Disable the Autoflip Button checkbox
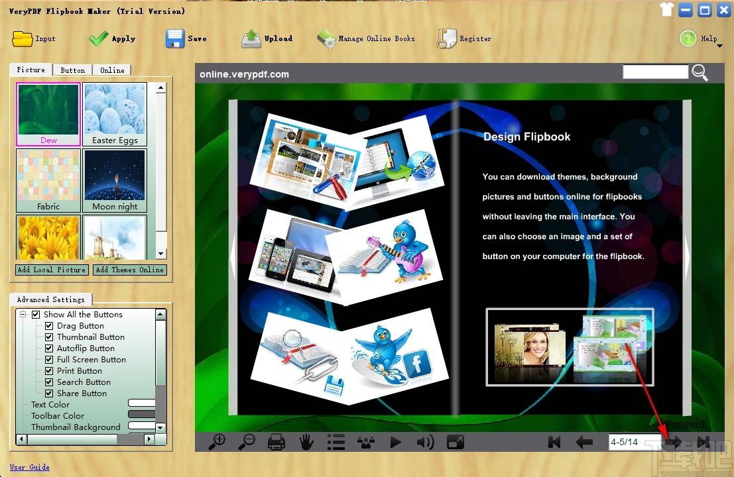This screenshot has height=477, width=734. pos(49,348)
